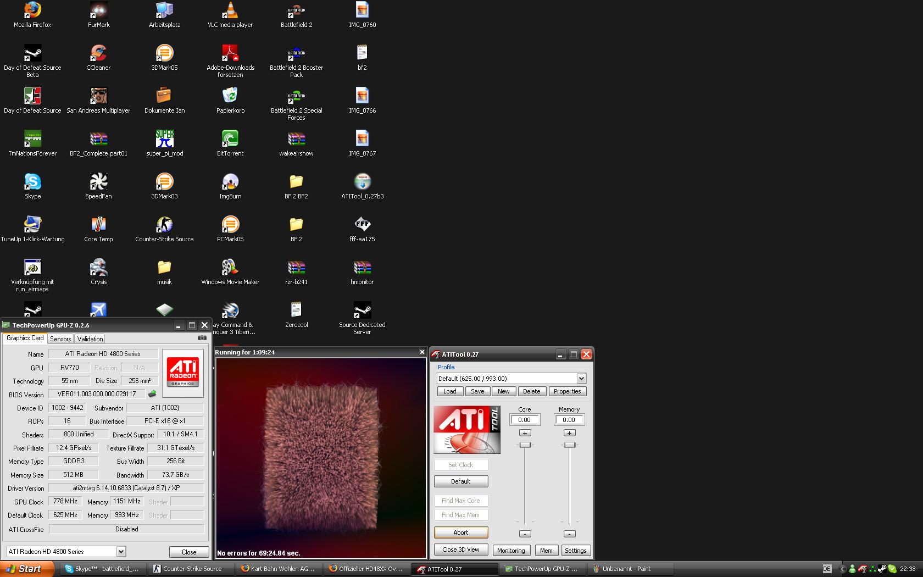This screenshot has width=923, height=577.
Task: Select the Skype desktop icon
Action: click(x=32, y=186)
